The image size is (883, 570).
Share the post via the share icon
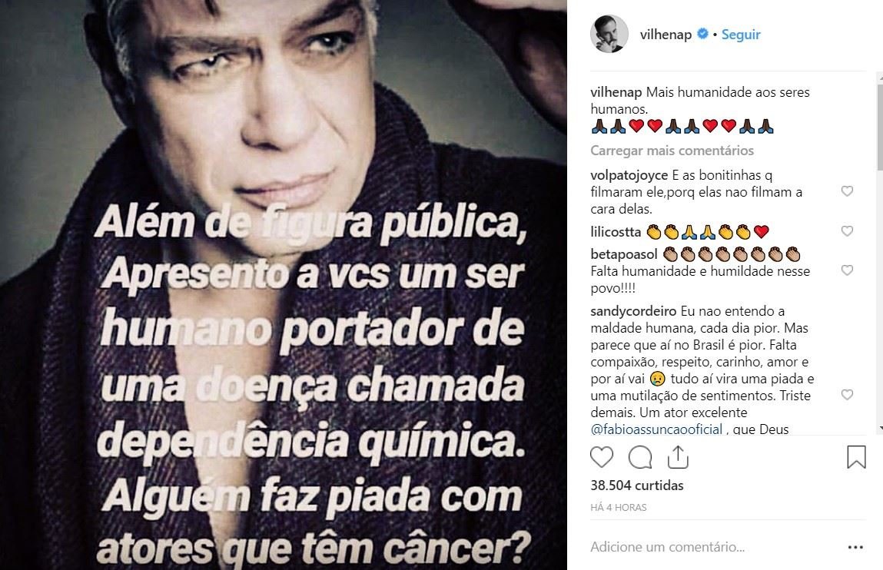(x=678, y=457)
